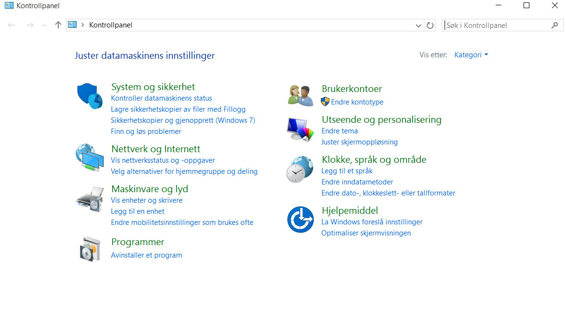
Task: Open Sikkerhetskopier og gjenopprett (Windows 7)
Action: [183, 120]
